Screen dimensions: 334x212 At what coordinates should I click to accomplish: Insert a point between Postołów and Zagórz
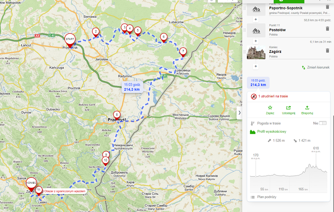tap(256, 42)
